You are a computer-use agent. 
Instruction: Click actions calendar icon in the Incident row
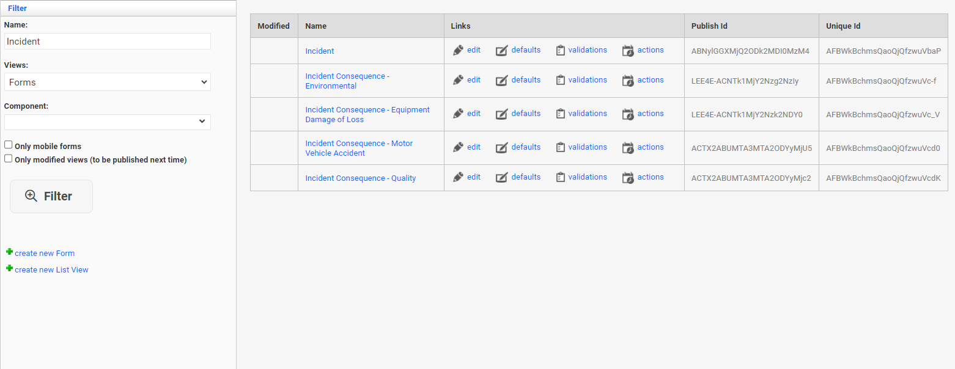tap(628, 51)
